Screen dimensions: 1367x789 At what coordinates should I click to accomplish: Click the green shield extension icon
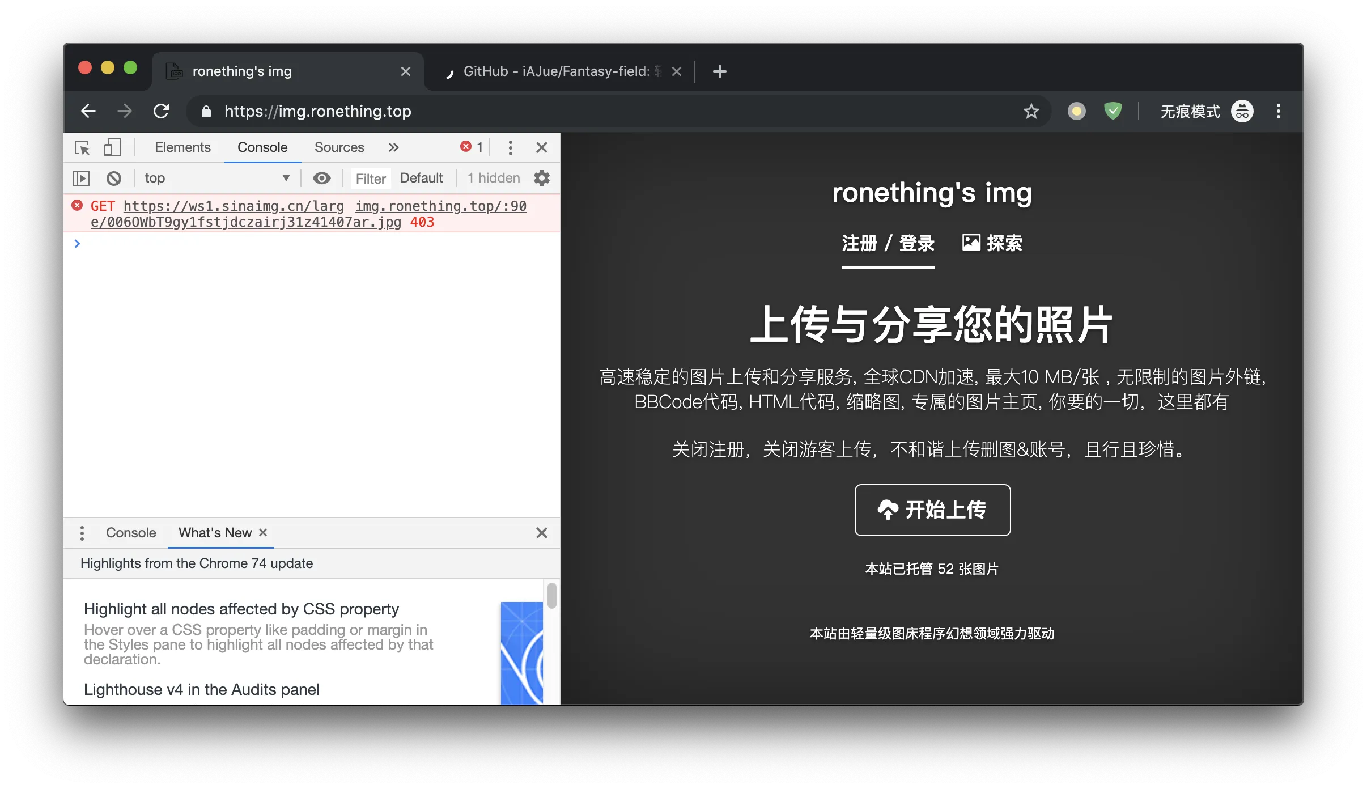click(1113, 111)
